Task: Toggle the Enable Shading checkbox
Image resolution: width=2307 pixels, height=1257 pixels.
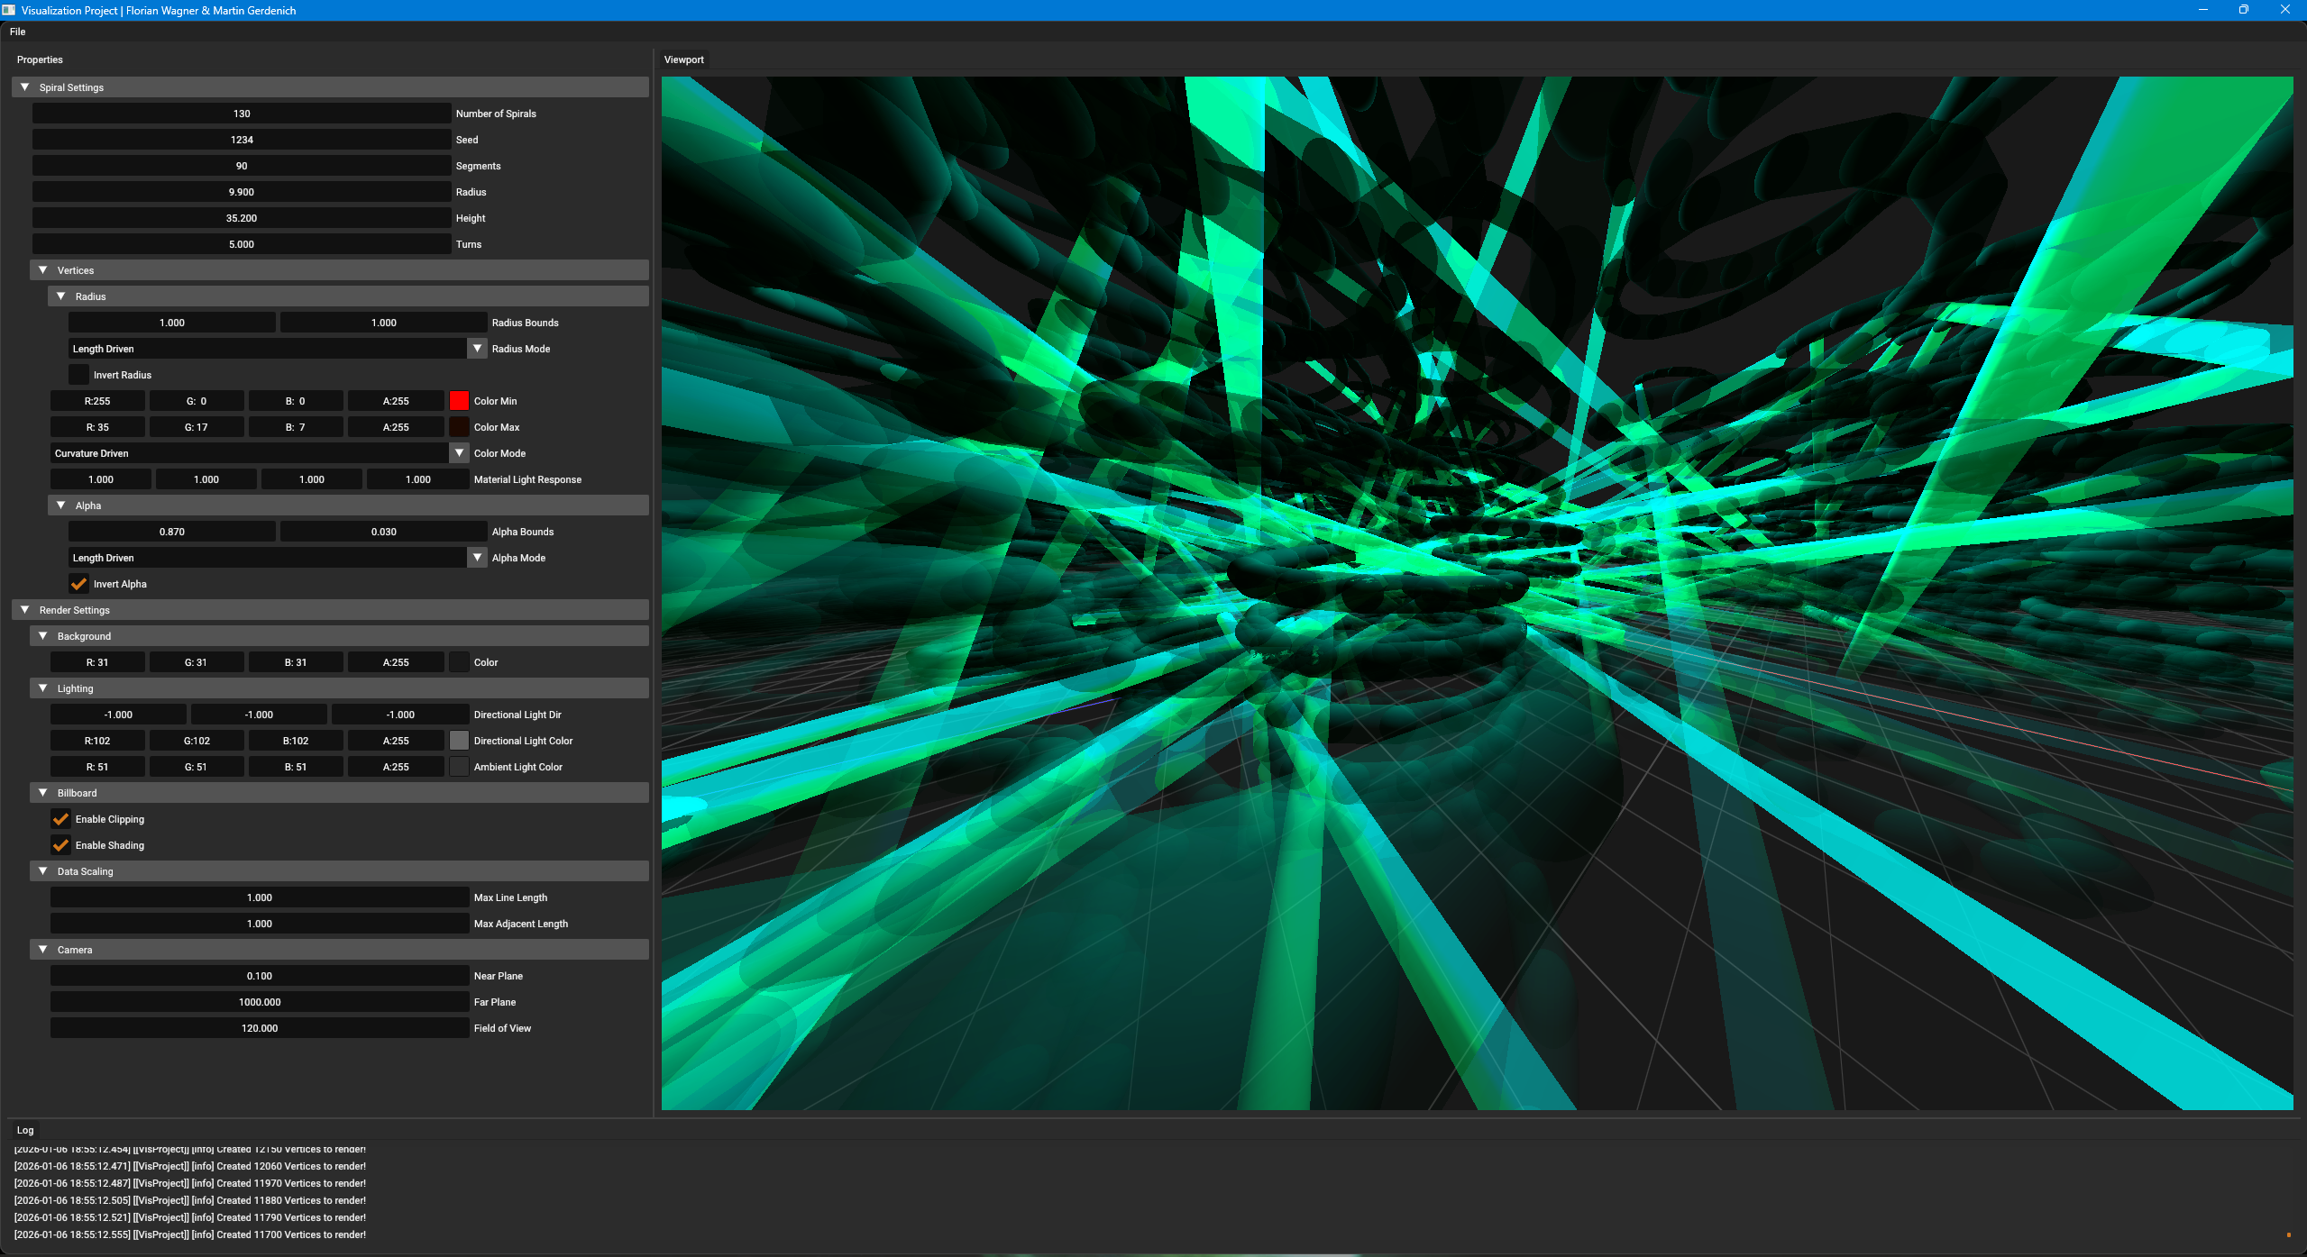Action: [61, 845]
